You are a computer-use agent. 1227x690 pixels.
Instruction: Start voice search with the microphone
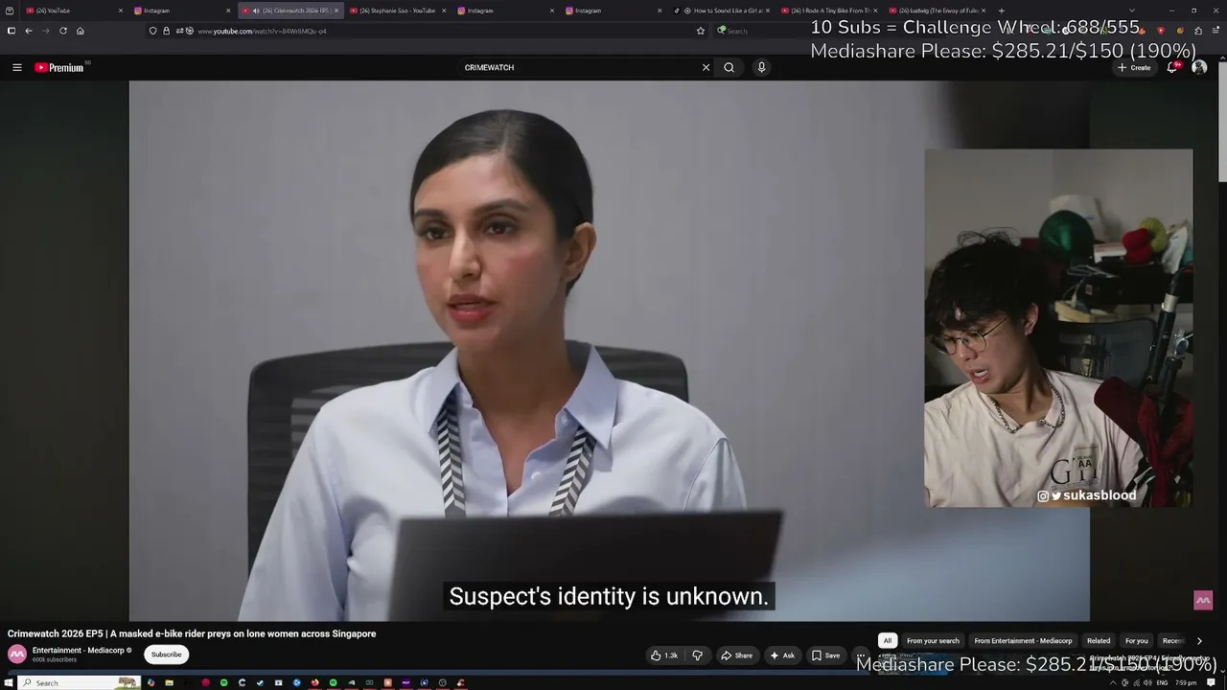(761, 67)
